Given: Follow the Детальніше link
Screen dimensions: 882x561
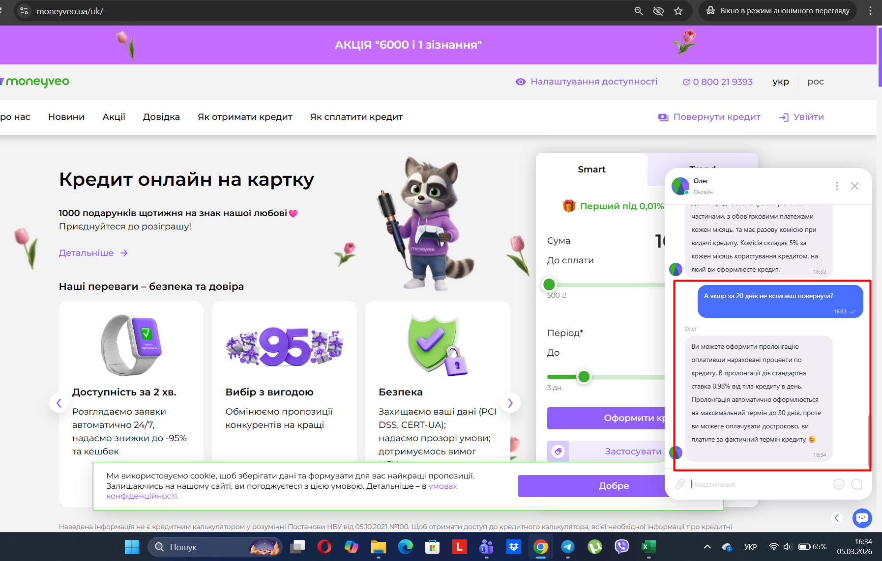Looking at the screenshot, I should (93, 253).
